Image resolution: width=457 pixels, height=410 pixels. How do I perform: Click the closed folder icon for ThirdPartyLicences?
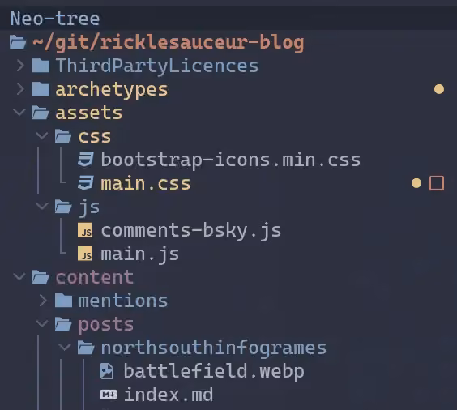point(41,66)
